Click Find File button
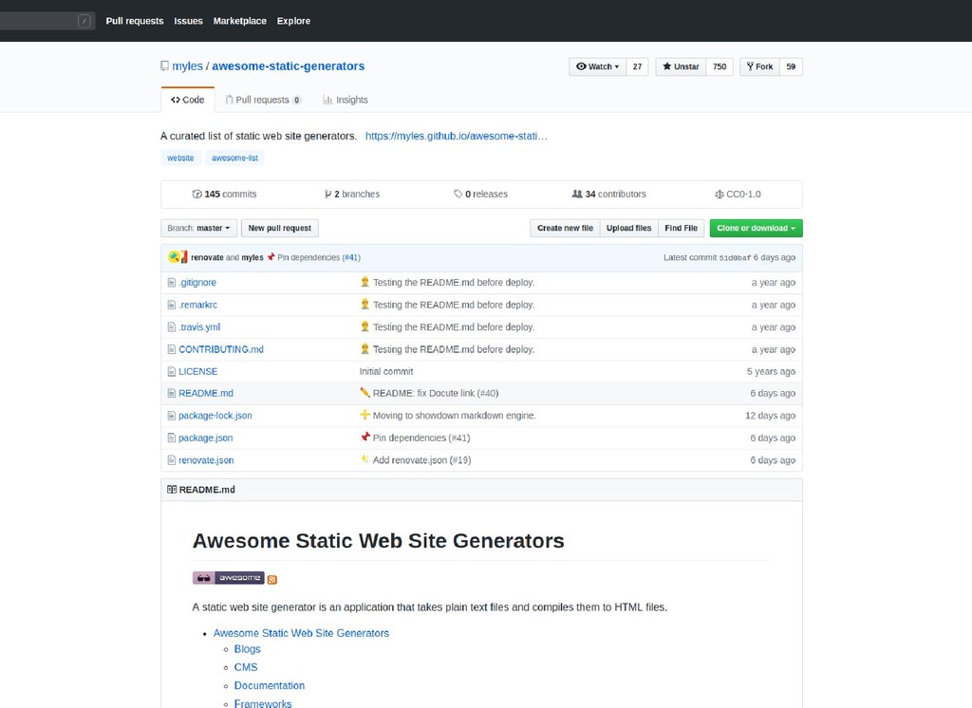Screen dimensions: 972x708 (x=681, y=228)
